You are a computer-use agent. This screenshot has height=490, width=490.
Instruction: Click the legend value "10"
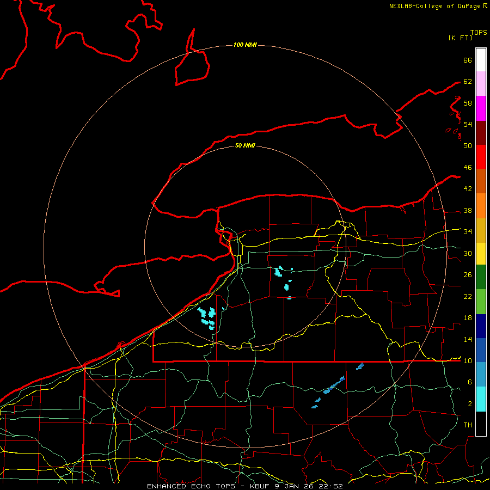pos(468,361)
